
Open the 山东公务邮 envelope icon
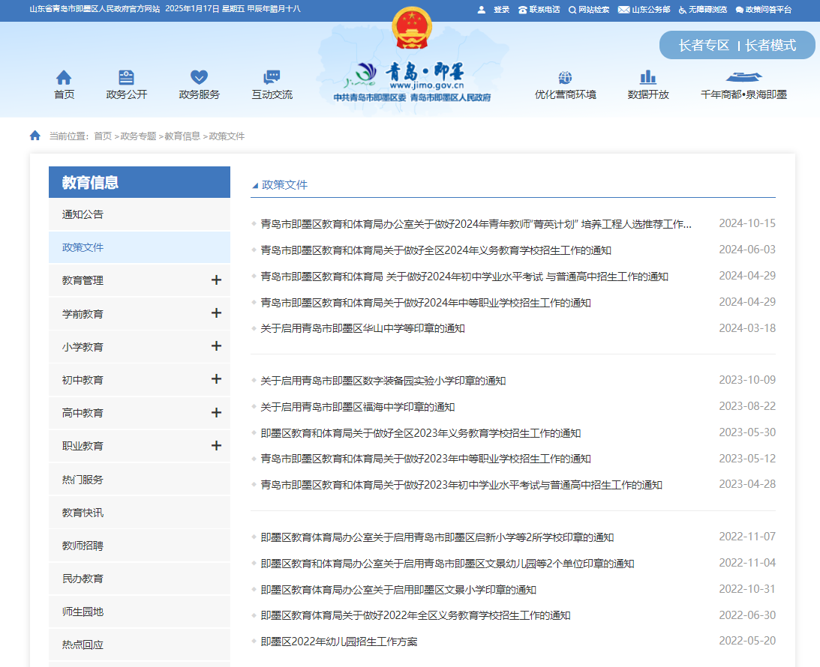coord(623,10)
